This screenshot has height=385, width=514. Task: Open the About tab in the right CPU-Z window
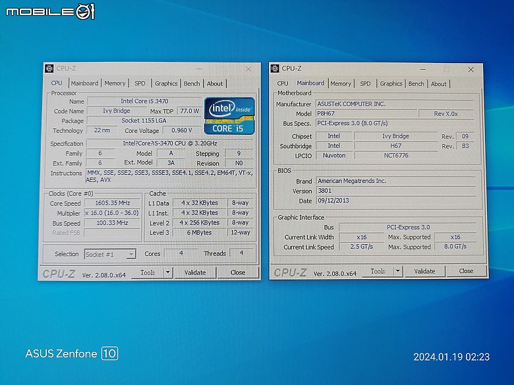pyautogui.click(x=439, y=84)
